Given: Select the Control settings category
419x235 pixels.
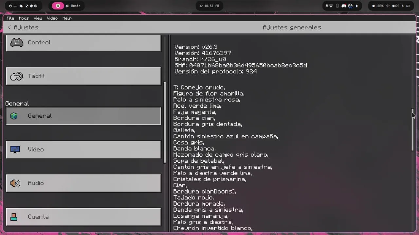Looking at the screenshot, I should point(83,43).
